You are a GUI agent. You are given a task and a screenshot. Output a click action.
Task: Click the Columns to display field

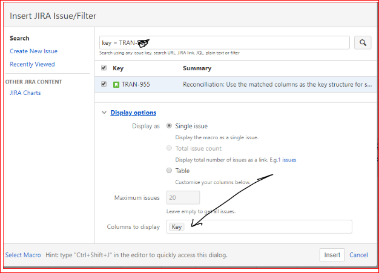[259, 226]
